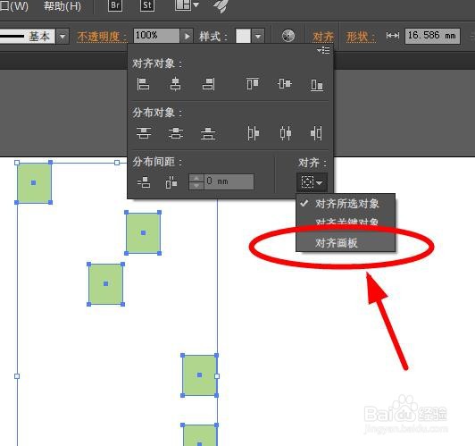475x446 pixels.
Task: Choose the partially hidden 对齐关键对象 option
Action: pos(346,222)
